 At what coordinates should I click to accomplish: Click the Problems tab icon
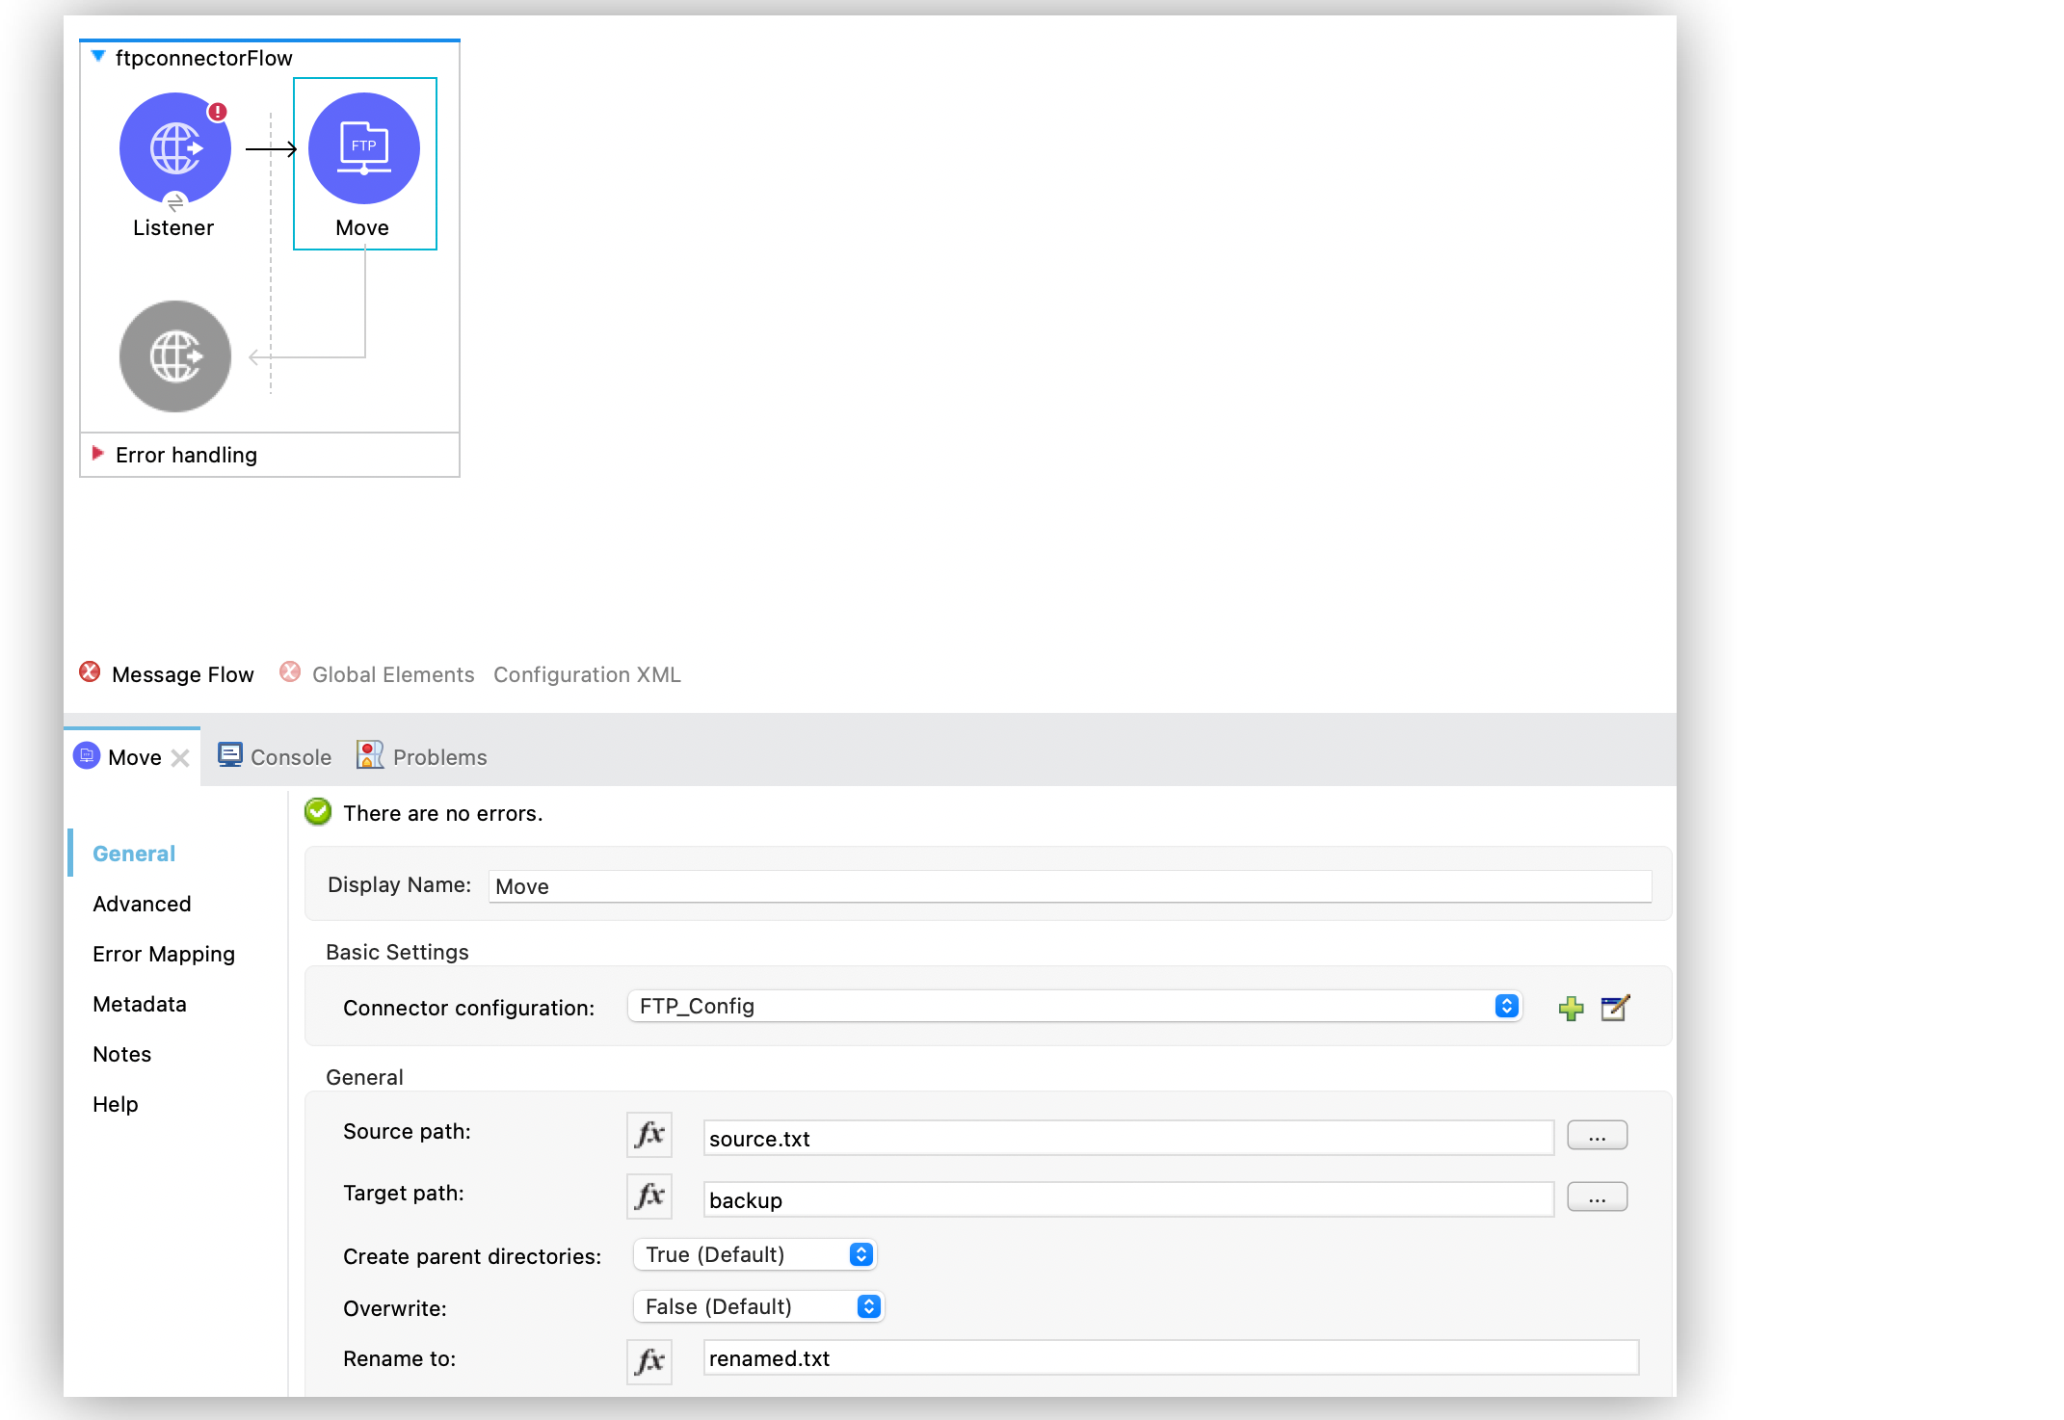pos(370,755)
